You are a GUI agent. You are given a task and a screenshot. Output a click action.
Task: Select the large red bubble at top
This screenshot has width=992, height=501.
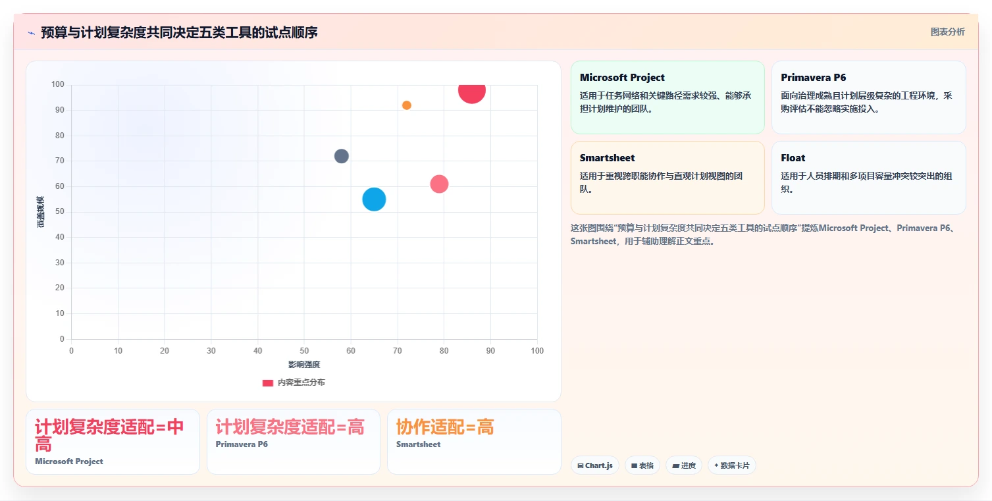[472, 92]
